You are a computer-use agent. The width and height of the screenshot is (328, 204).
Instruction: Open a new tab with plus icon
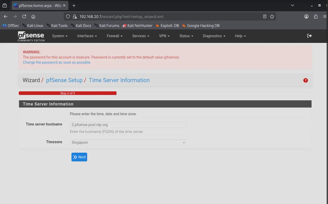tap(74, 5)
